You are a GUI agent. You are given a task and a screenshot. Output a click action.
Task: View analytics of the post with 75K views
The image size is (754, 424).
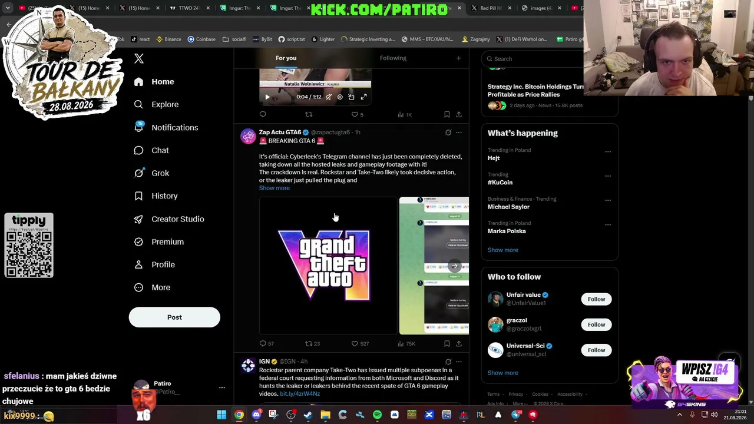click(406, 343)
